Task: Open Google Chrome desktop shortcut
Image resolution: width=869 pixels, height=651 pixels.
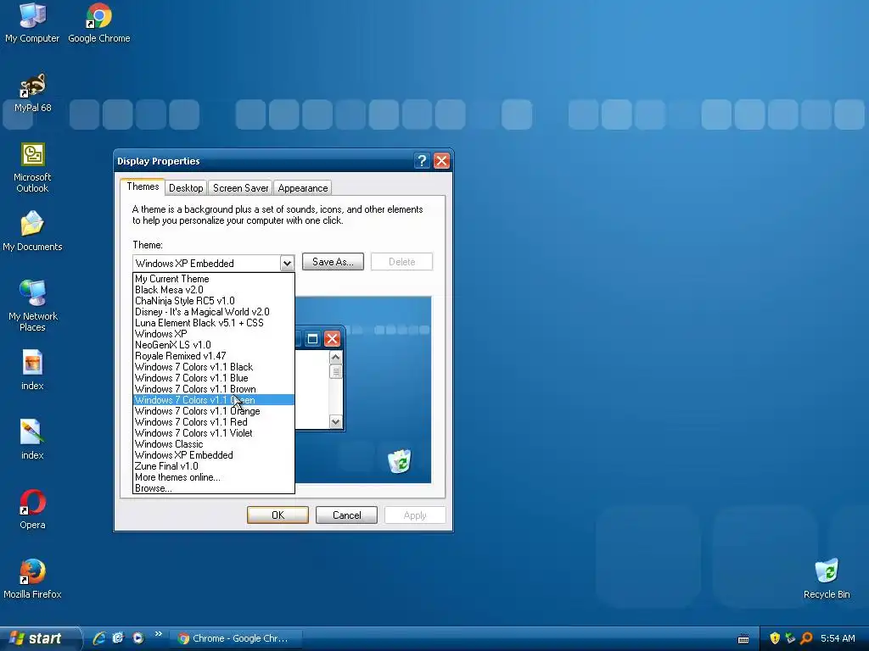Action: pos(99,23)
